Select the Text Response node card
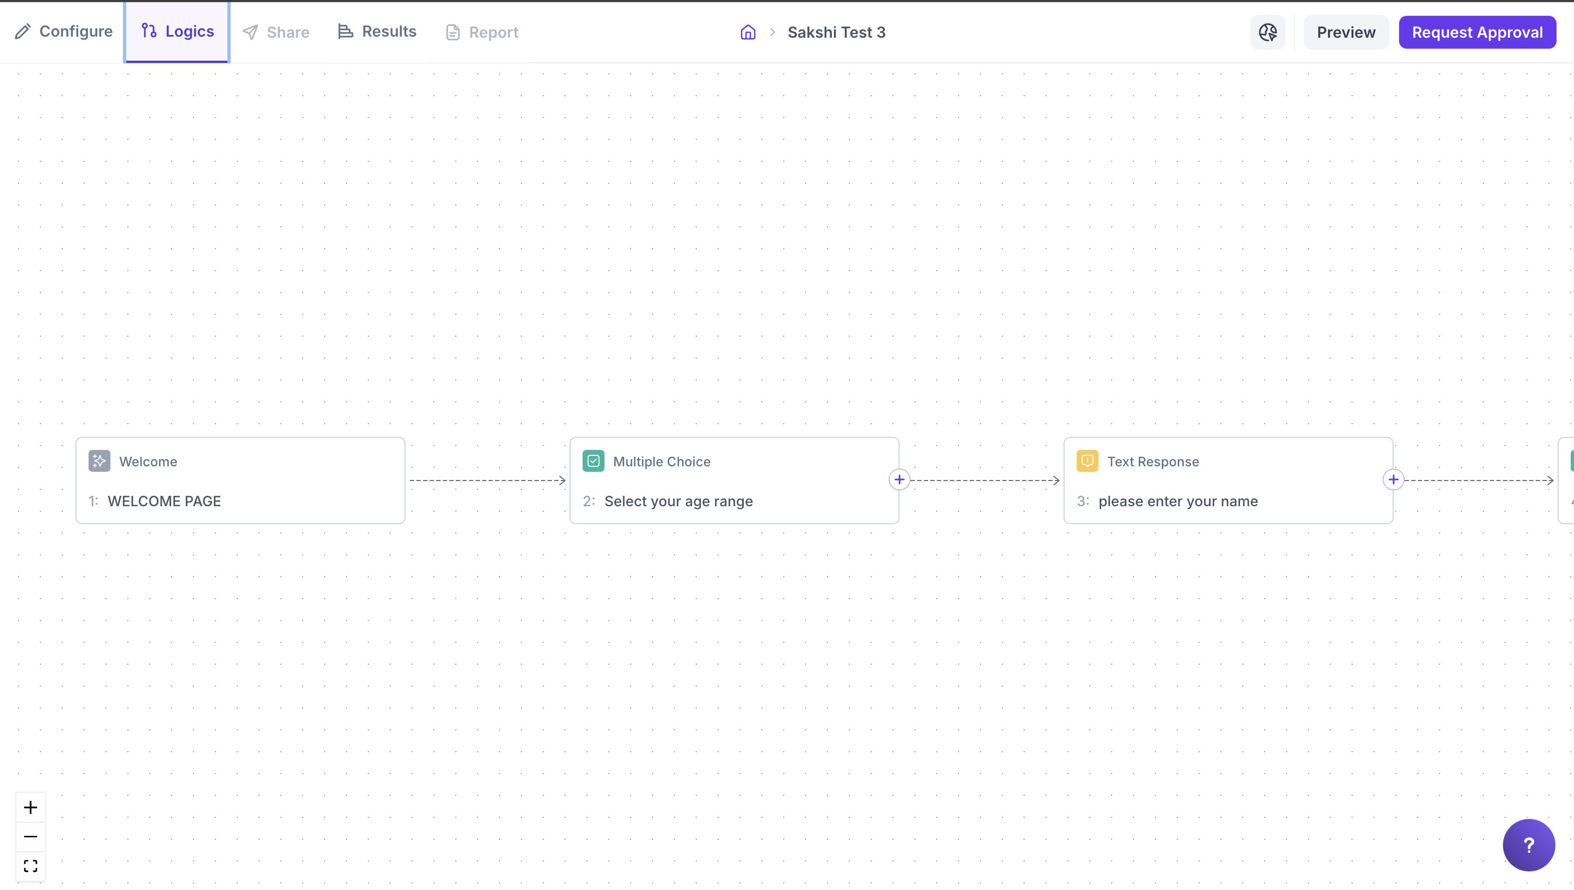Viewport: 1574px width, 890px height. click(x=1228, y=481)
